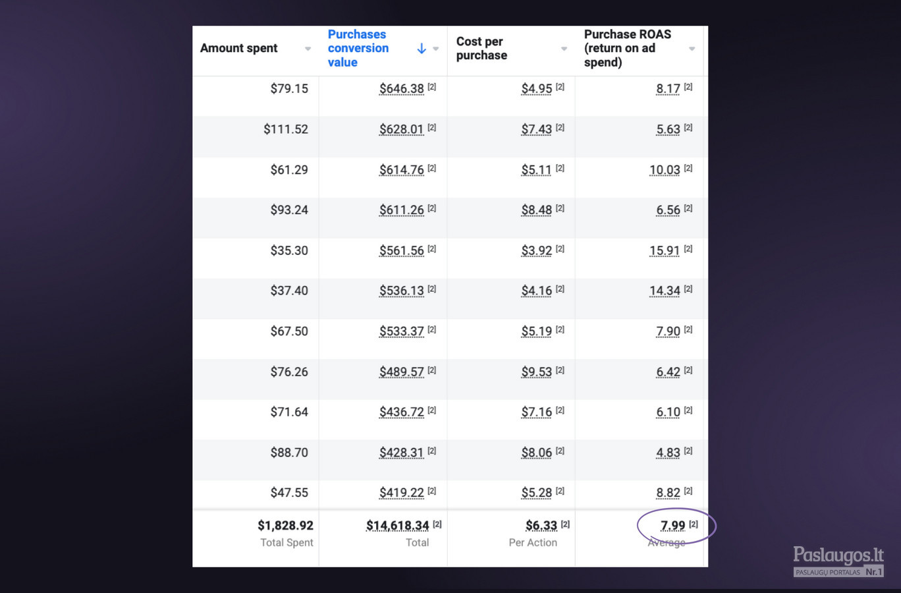Open Amount spent column dropdown arrow
This screenshot has height=593, width=901.
point(308,49)
